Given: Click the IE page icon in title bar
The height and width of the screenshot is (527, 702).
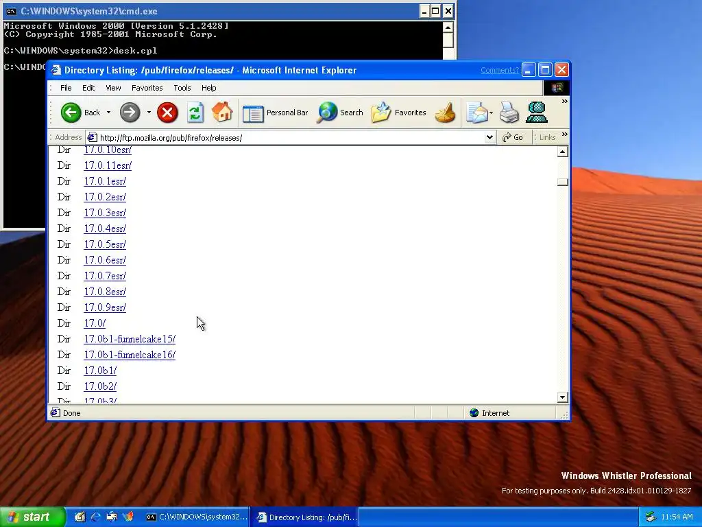Looking at the screenshot, I should pyautogui.click(x=56, y=70).
